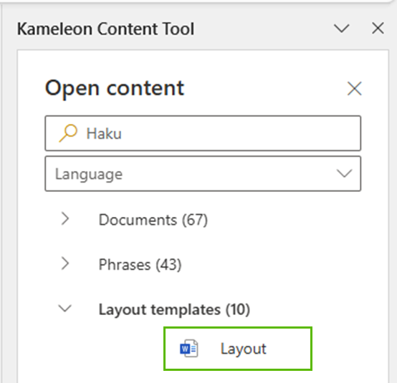Click the Language dropdown arrow
This screenshot has width=397, height=383.
pos(345,173)
